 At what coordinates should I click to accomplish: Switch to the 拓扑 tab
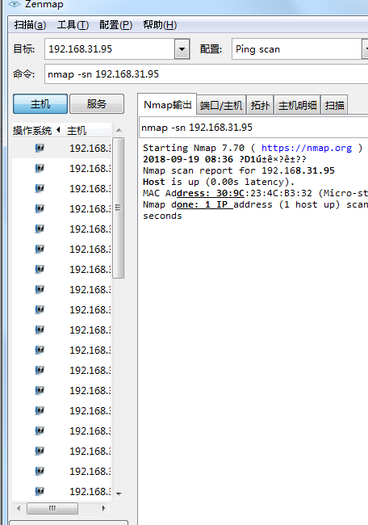pos(260,106)
